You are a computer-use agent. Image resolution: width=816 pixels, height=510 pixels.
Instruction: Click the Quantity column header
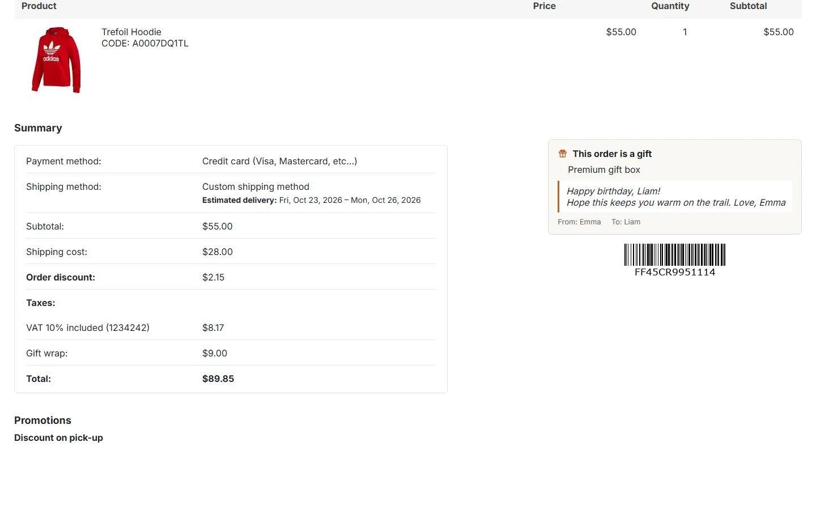pos(670,6)
